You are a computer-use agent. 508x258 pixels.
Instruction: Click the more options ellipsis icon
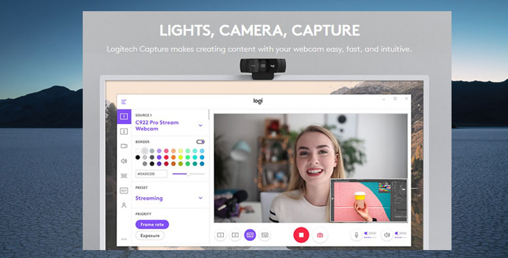pyautogui.click(x=124, y=239)
